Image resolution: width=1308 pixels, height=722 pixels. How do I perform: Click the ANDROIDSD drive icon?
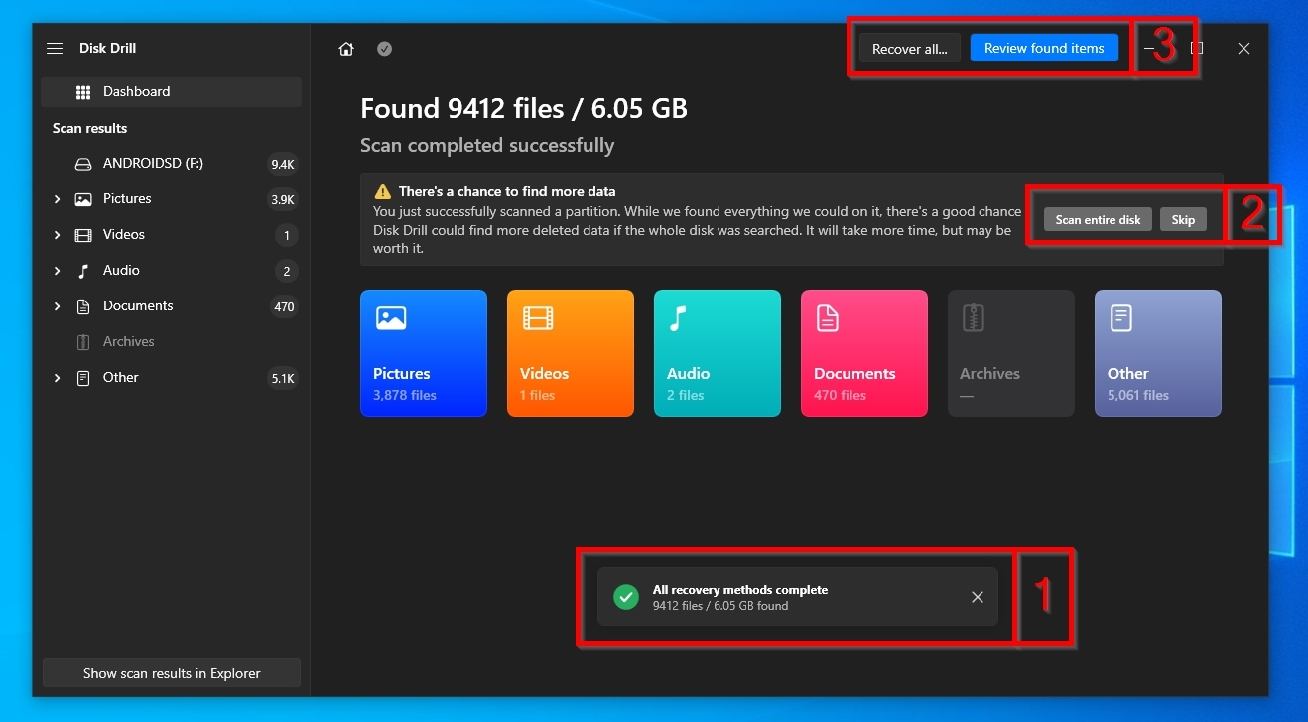(x=83, y=164)
